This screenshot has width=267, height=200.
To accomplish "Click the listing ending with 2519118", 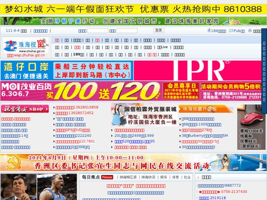I will [212, 198].
